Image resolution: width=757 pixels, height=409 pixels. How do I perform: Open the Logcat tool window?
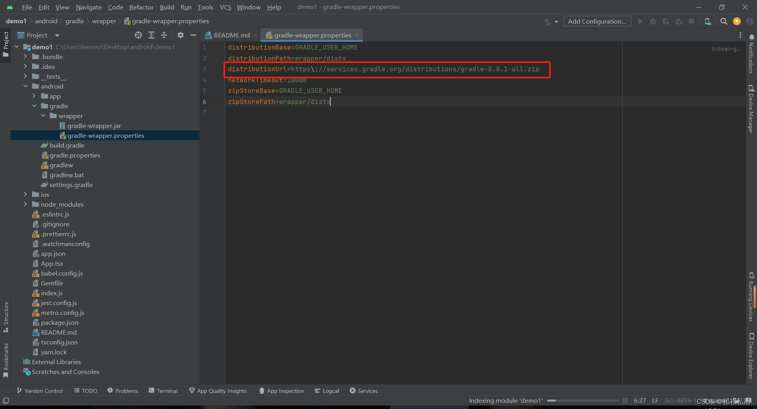coord(327,391)
